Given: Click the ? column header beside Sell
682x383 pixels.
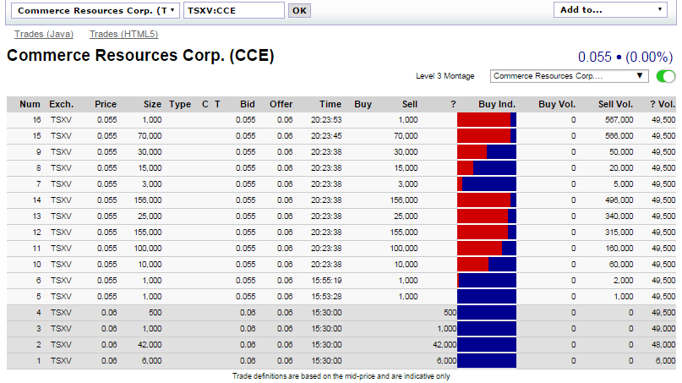Looking at the screenshot, I should [x=453, y=105].
